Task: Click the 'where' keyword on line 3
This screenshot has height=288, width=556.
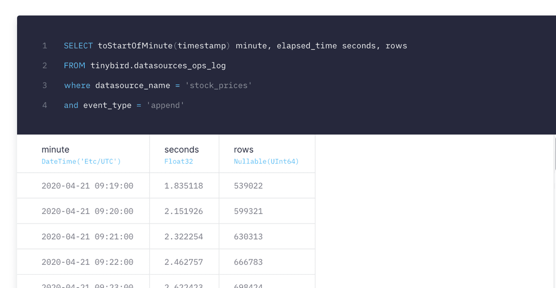Action: click(x=77, y=86)
